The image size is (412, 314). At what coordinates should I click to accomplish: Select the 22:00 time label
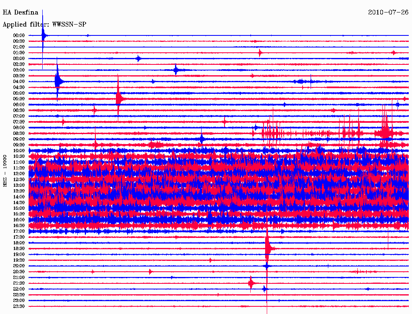(19, 289)
